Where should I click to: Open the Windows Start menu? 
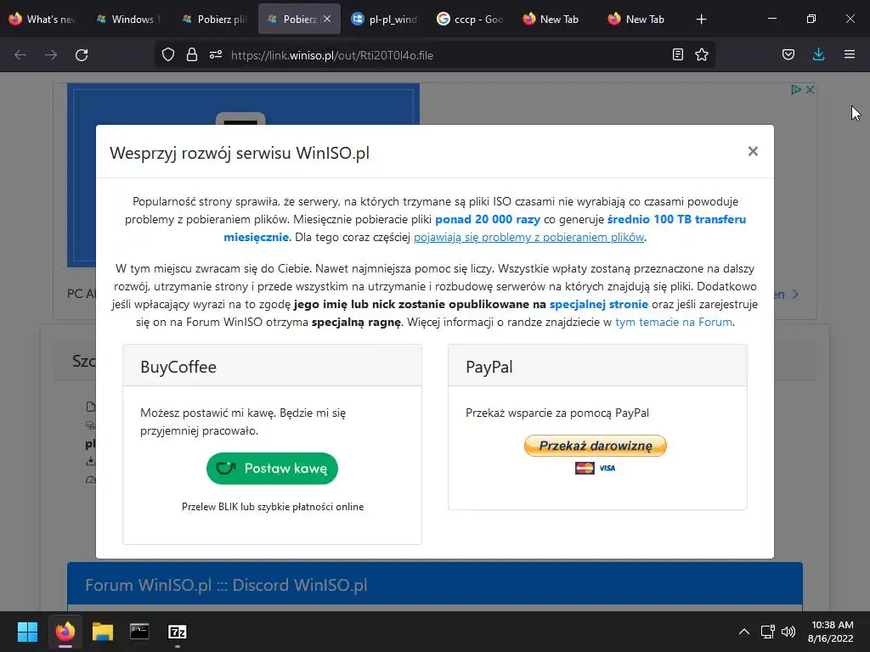[27, 632]
